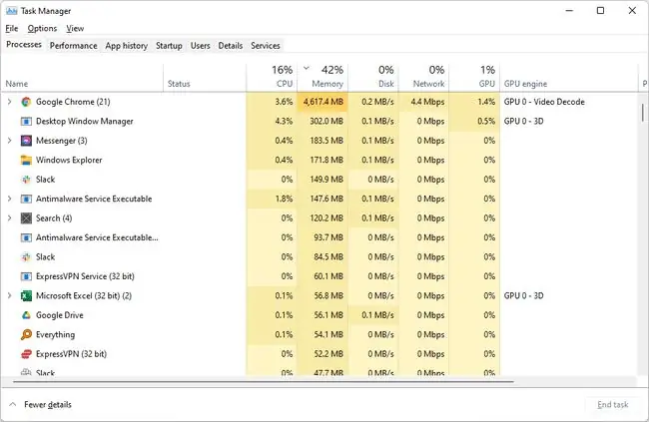
Task: Expand the Messenger (3) process group
Action: coord(10,141)
